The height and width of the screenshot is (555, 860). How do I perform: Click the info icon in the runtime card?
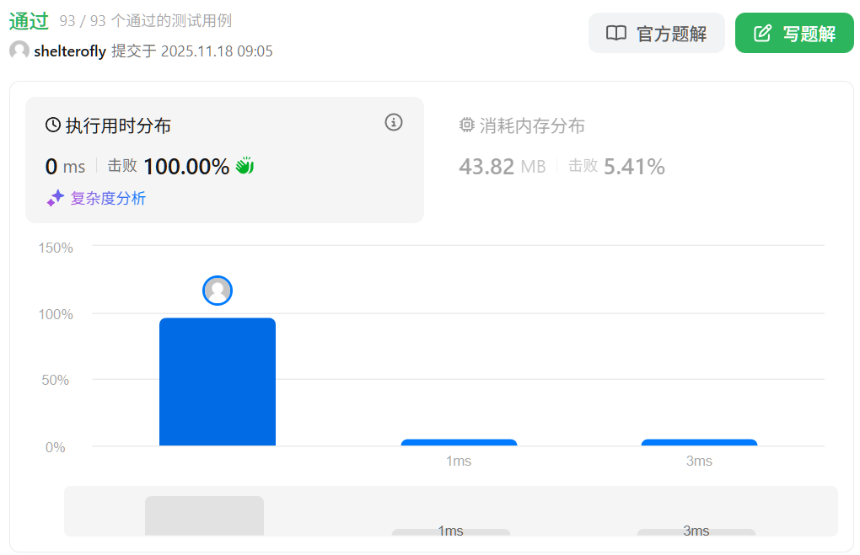394,122
